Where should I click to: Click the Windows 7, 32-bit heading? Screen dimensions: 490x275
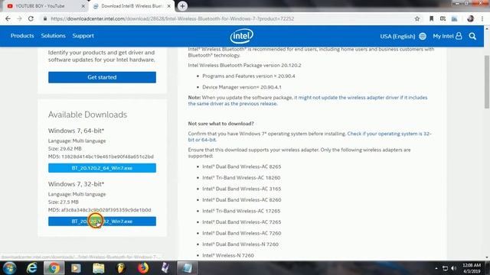(x=77, y=184)
